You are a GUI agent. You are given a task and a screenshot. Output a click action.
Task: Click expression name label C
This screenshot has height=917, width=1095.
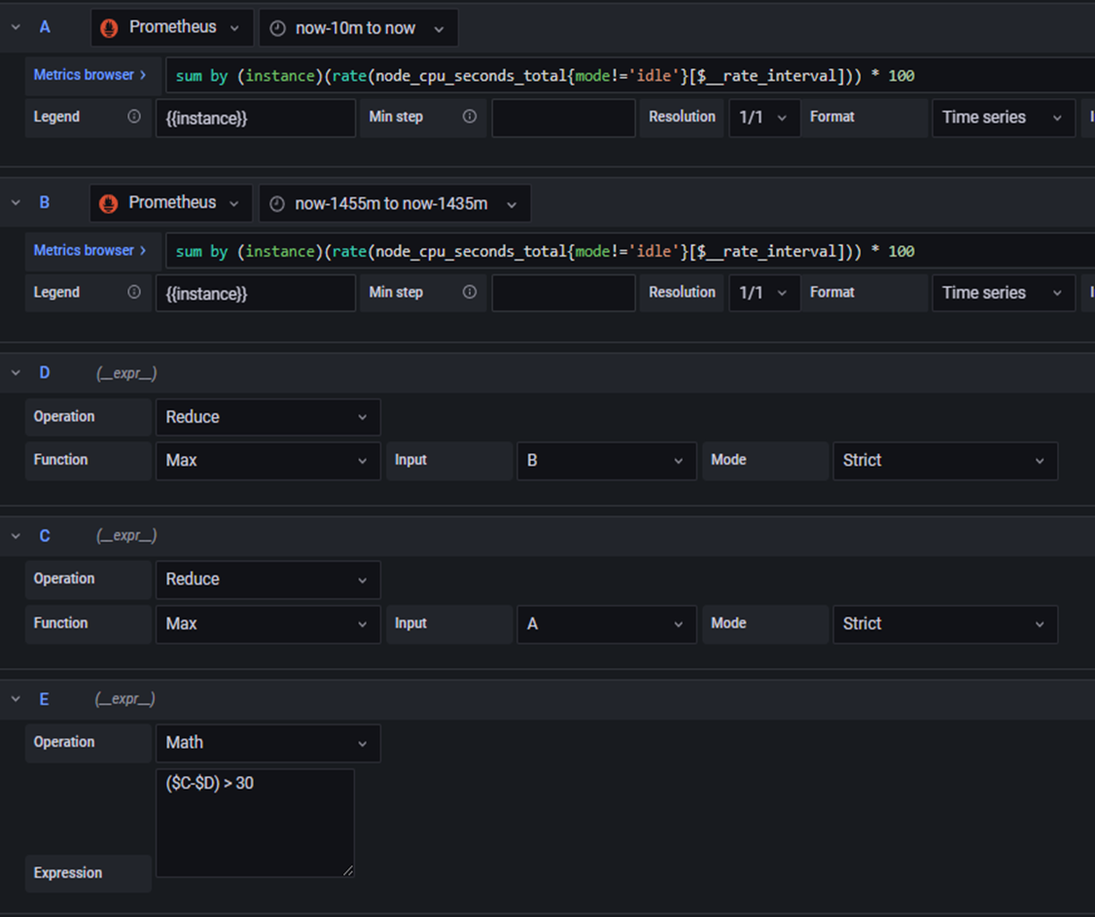pyautogui.click(x=45, y=536)
